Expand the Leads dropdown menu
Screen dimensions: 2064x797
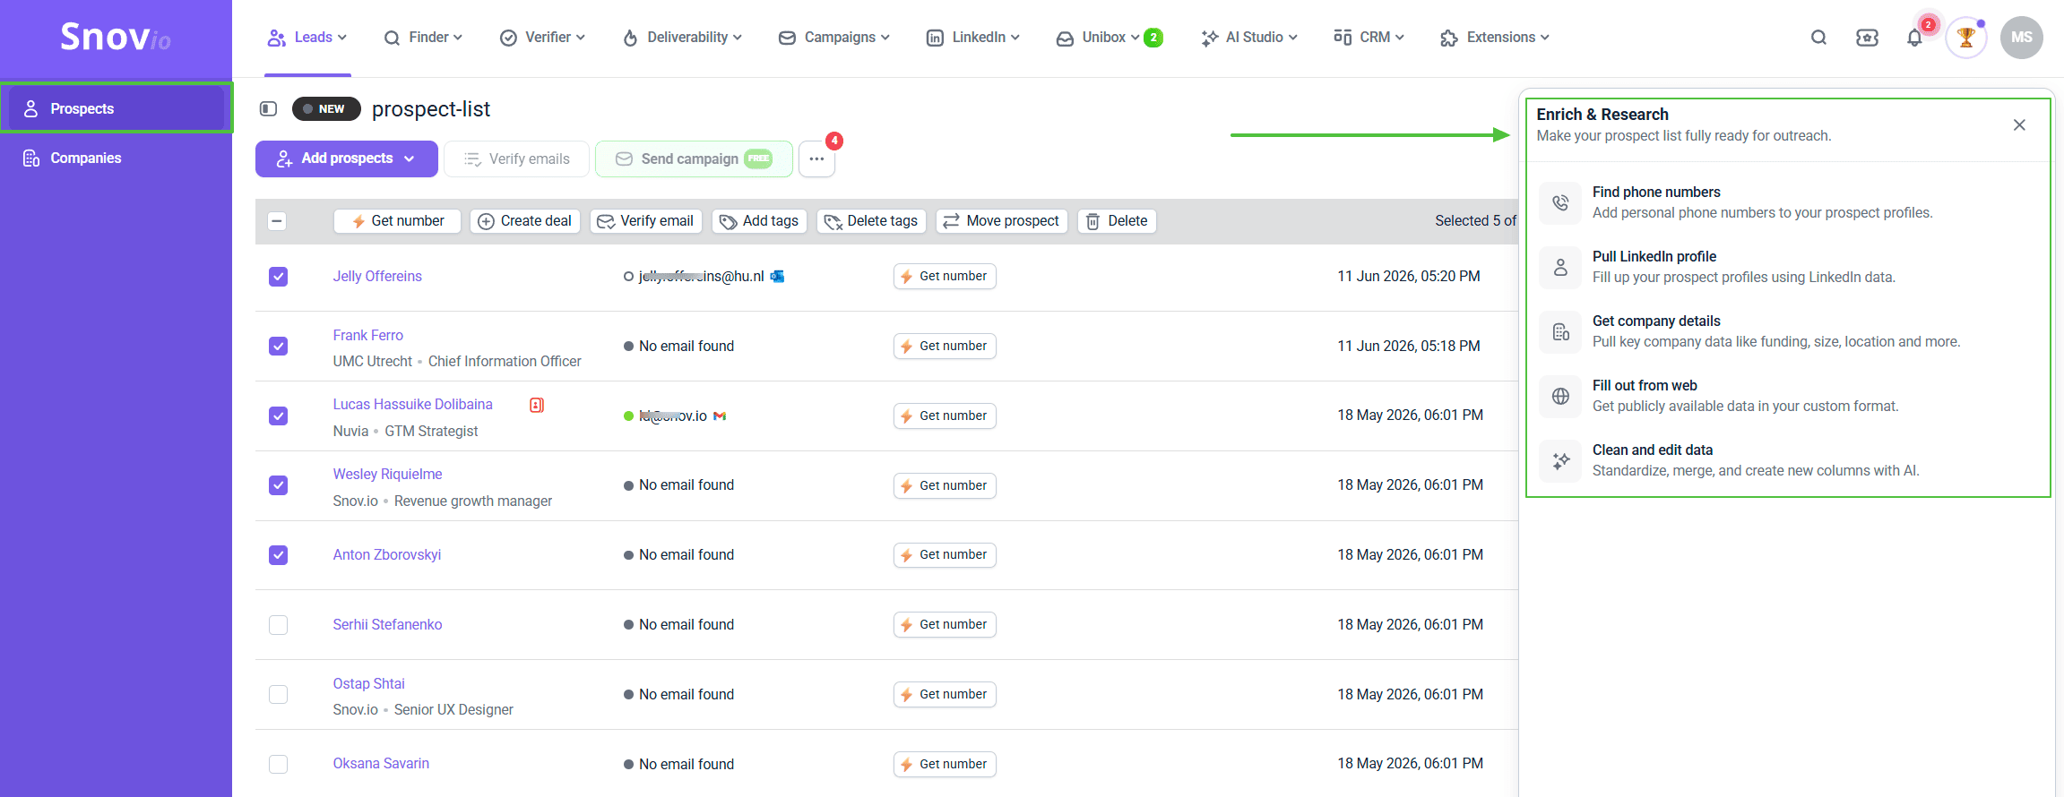[x=307, y=38]
